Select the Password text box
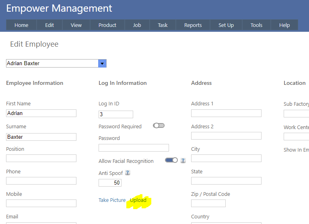 134,148
